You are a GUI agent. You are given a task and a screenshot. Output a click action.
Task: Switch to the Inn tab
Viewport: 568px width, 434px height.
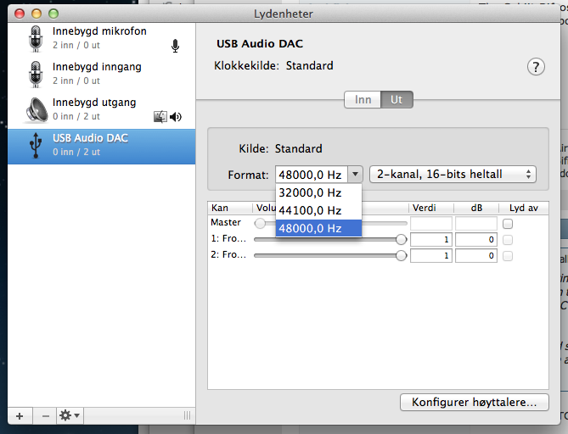coord(363,99)
